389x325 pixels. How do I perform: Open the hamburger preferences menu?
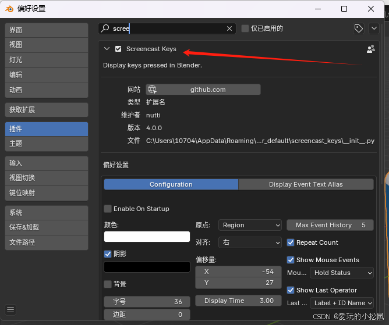[10, 310]
